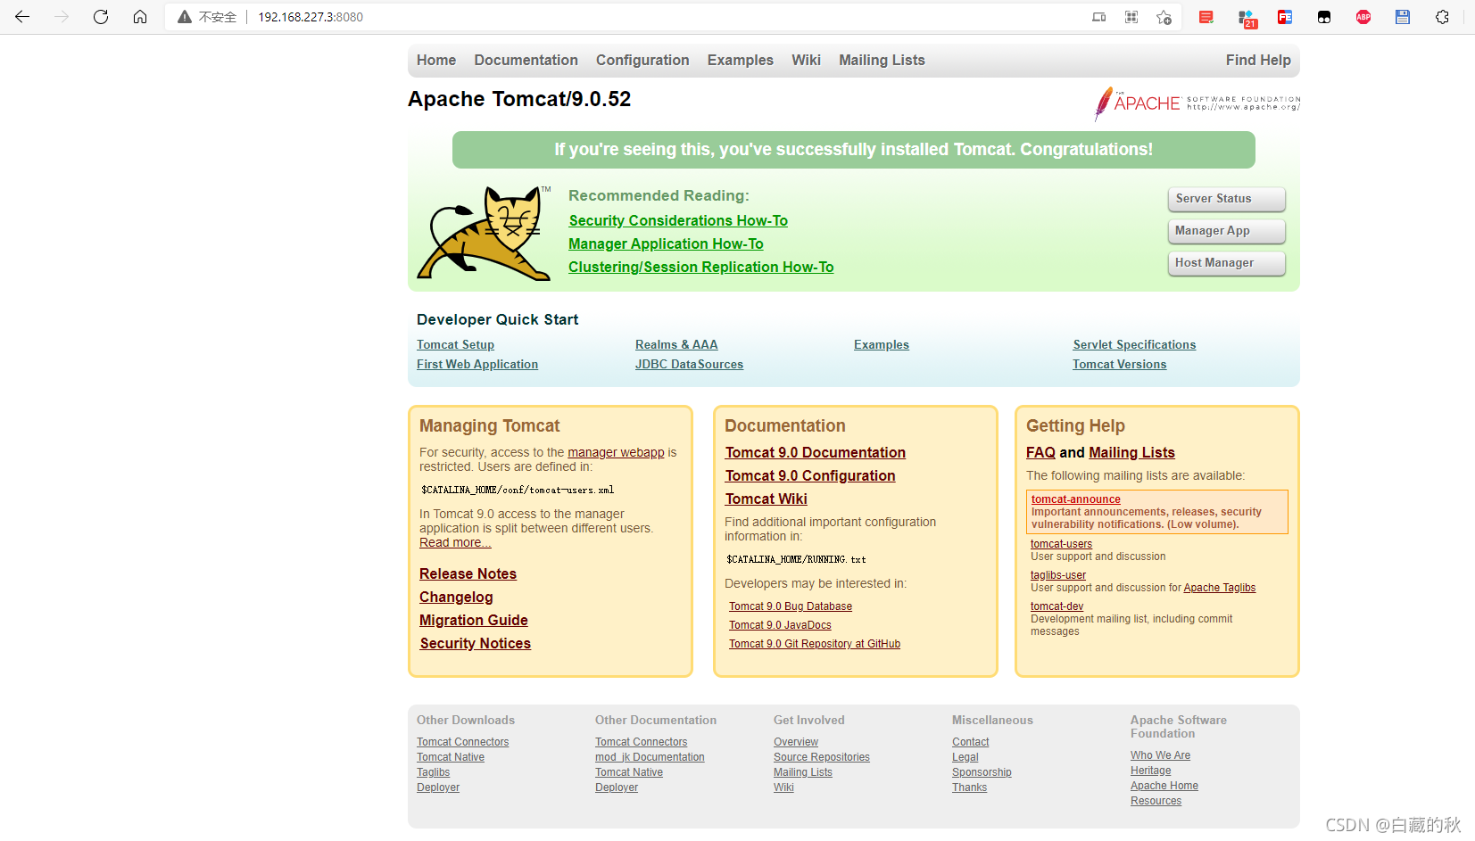Open the Realms & AAA link
This screenshot has width=1475, height=841.
coord(676,344)
